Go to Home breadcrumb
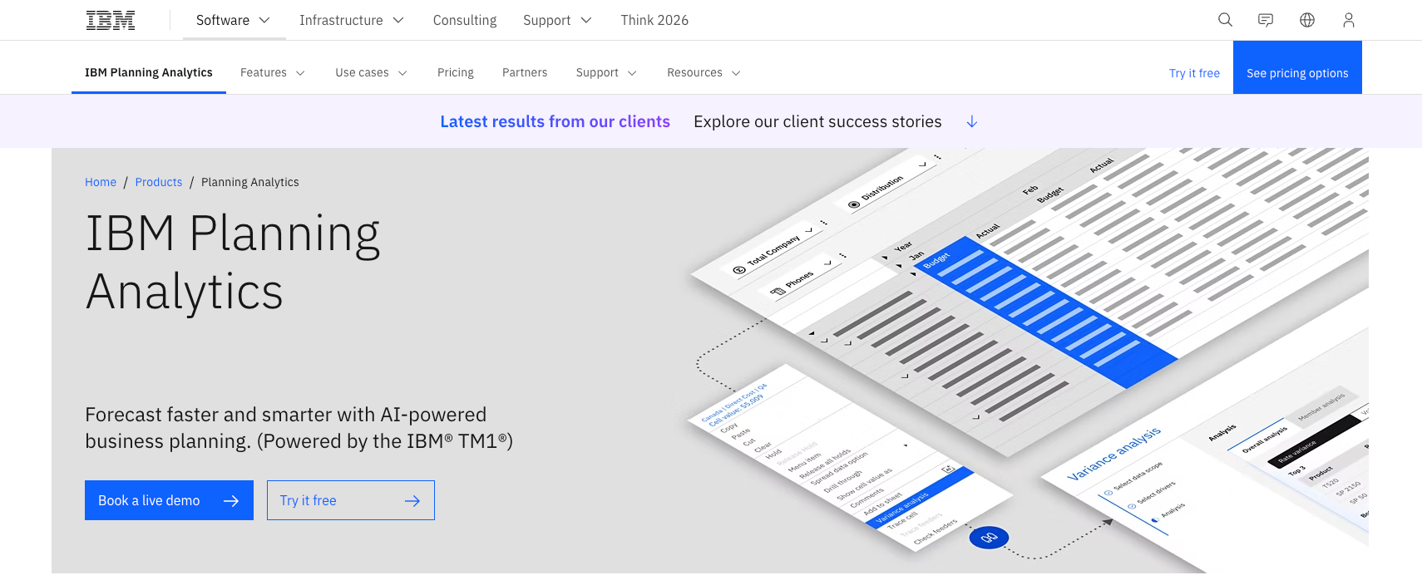Screen dimensions: 1422x585 (101, 182)
